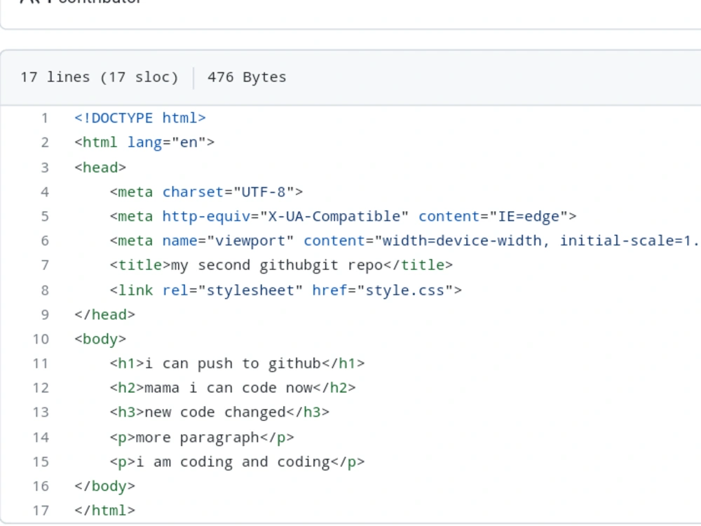Click line number 7 in code view
Image resolution: width=701 pixels, height=526 pixels.
point(44,265)
